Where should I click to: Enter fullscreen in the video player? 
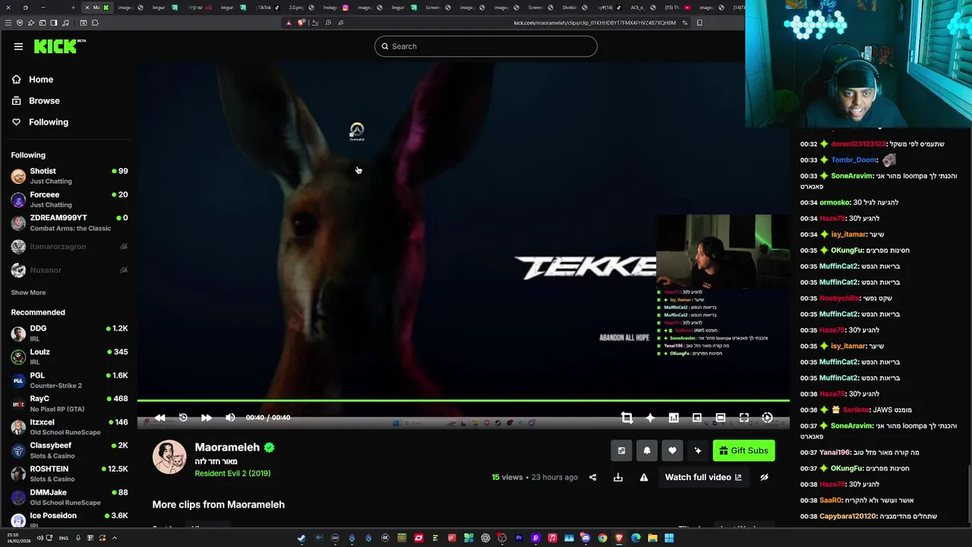[x=744, y=417]
